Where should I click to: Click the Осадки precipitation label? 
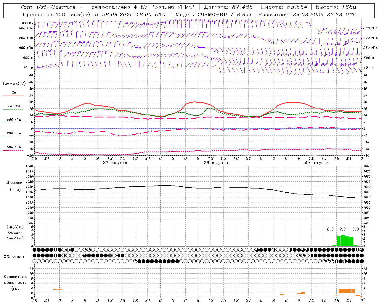tap(15, 233)
